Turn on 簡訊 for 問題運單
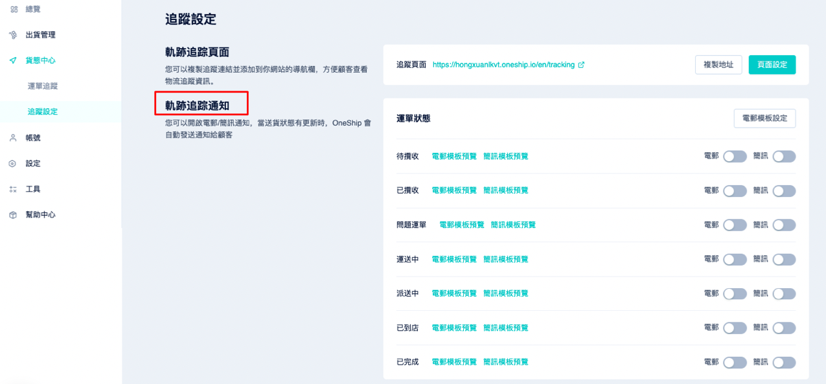 point(784,225)
